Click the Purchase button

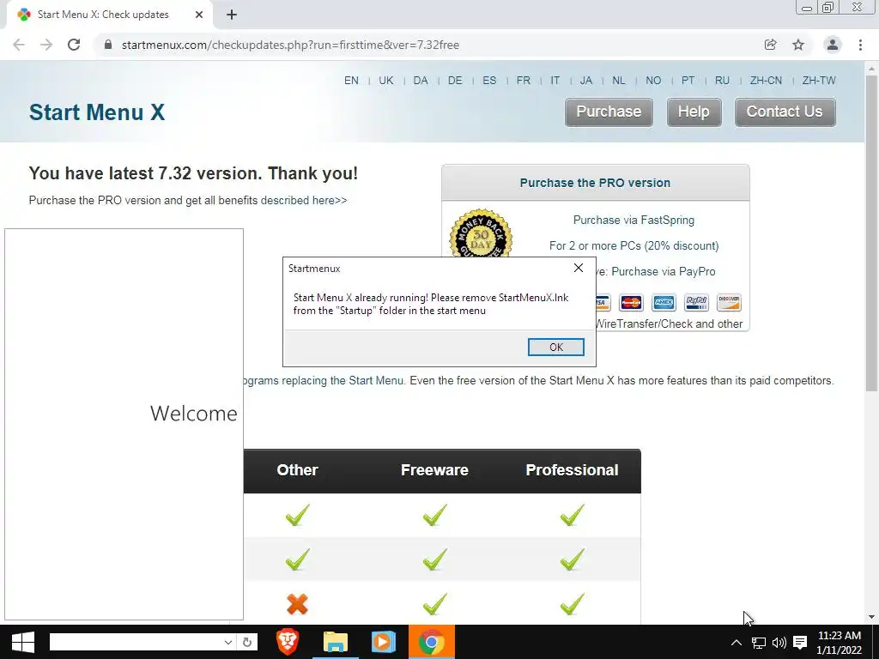tap(609, 112)
